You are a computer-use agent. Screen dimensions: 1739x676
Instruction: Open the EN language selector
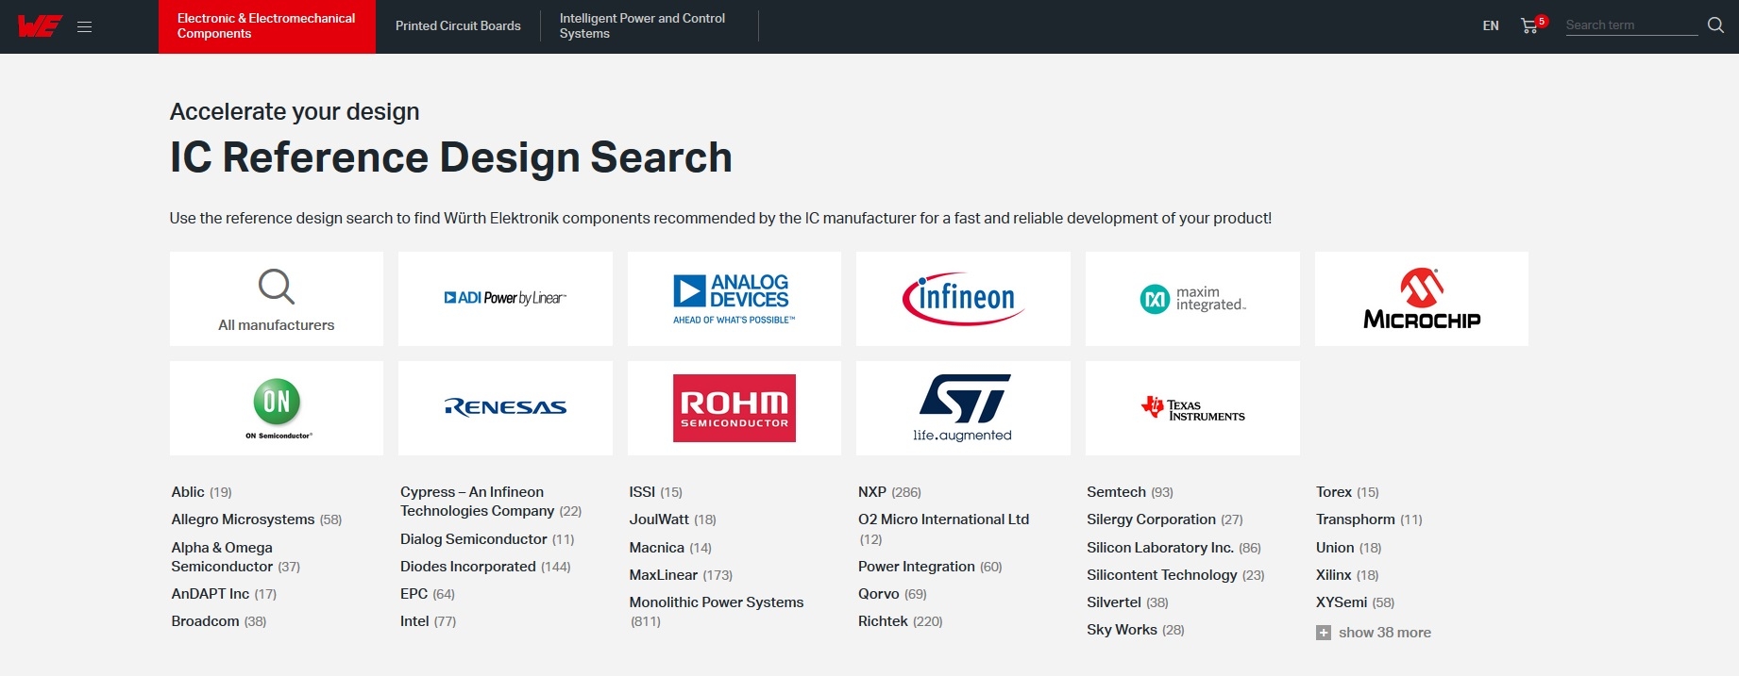[1491, 25]
